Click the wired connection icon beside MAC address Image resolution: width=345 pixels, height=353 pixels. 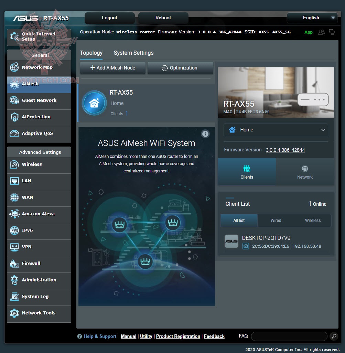pyautogui.click(x=246, y=246)
